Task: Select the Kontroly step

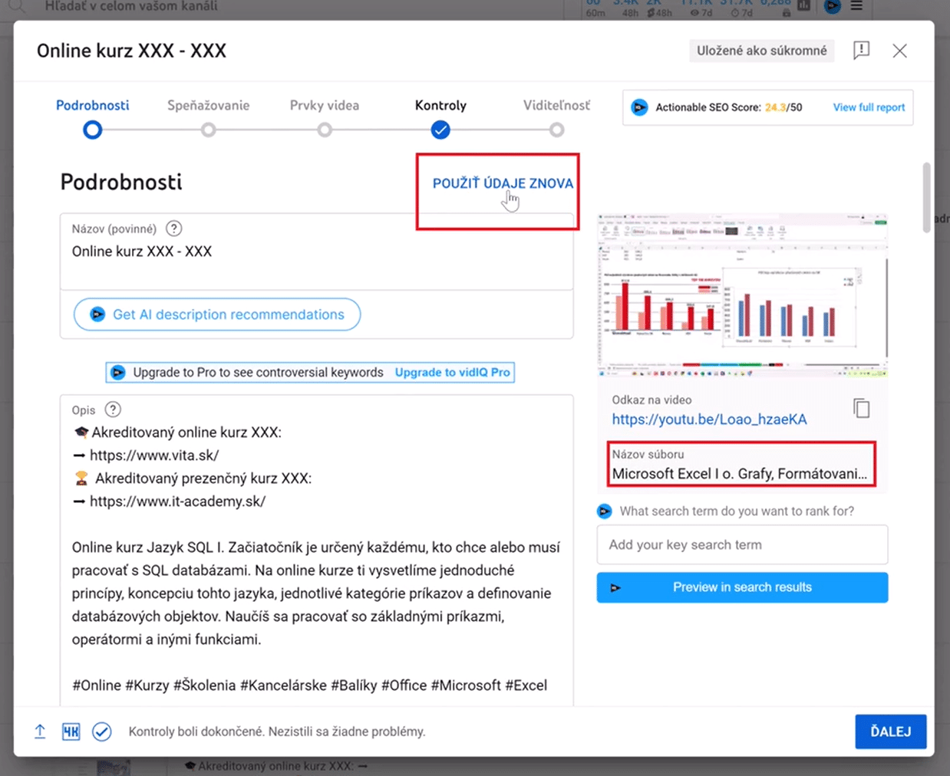Action: click(440, 129)
